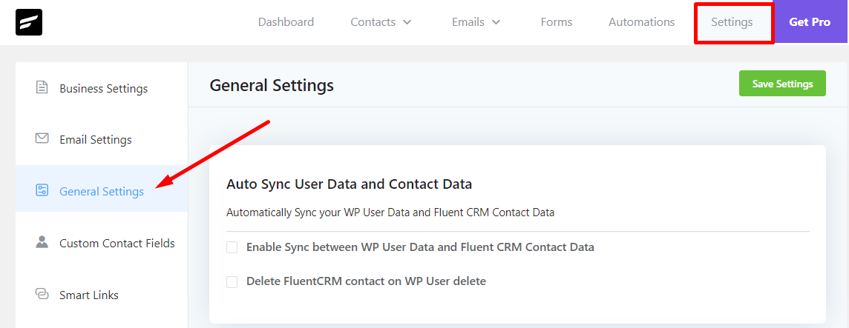Select the Settings menu item
The image size is (849, 328).
732,22
